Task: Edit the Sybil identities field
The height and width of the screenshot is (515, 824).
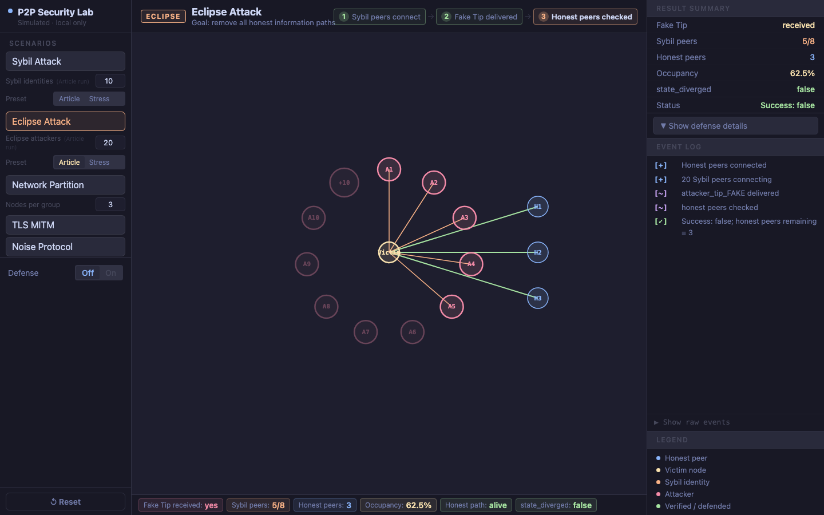Action: (110, 81)
